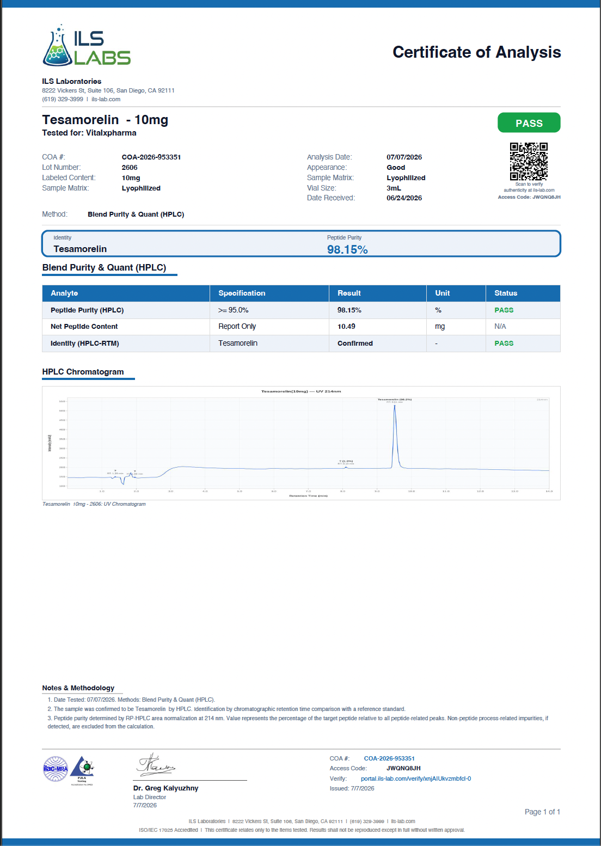Click the Notes & Methodology heading

point(78,688)
